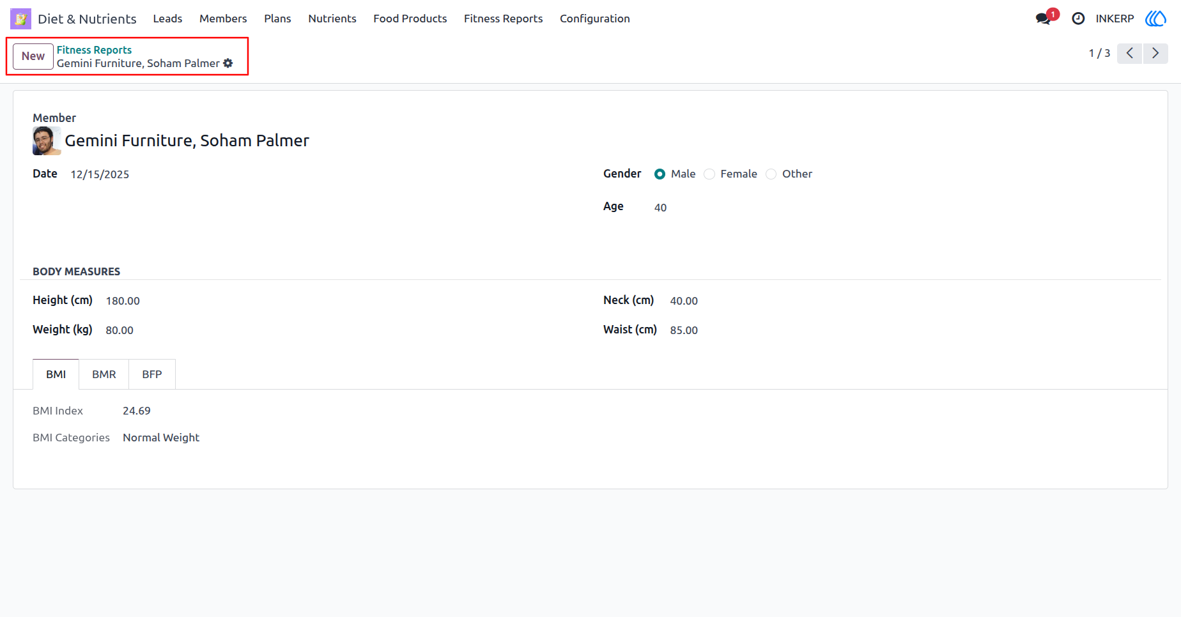Click the New button
Screen dimensions: 1181x617
click(33, 56)
